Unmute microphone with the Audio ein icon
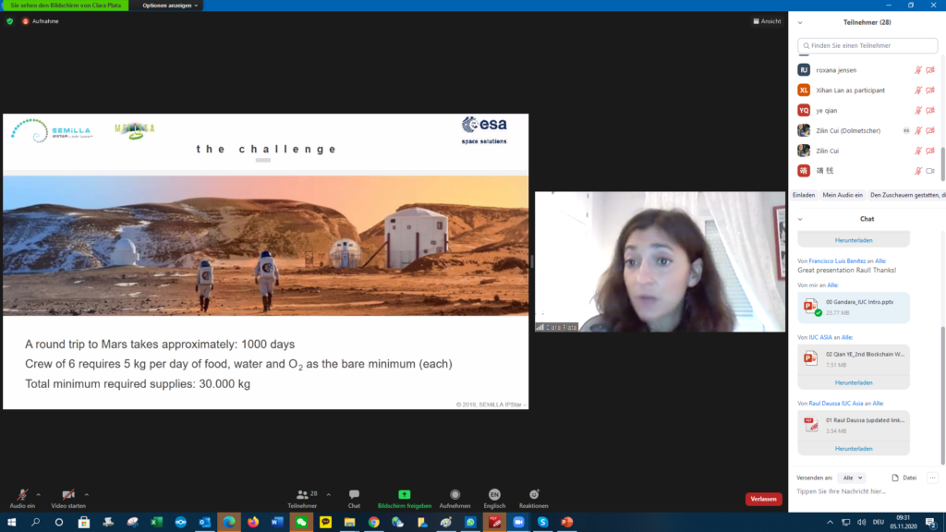Viewport: 946px width, 532px height. 21,495
